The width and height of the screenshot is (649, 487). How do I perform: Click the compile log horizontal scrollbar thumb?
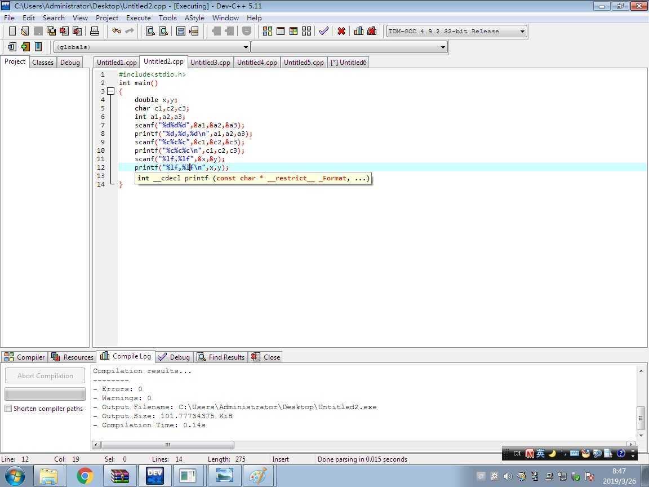pos(168,445)
